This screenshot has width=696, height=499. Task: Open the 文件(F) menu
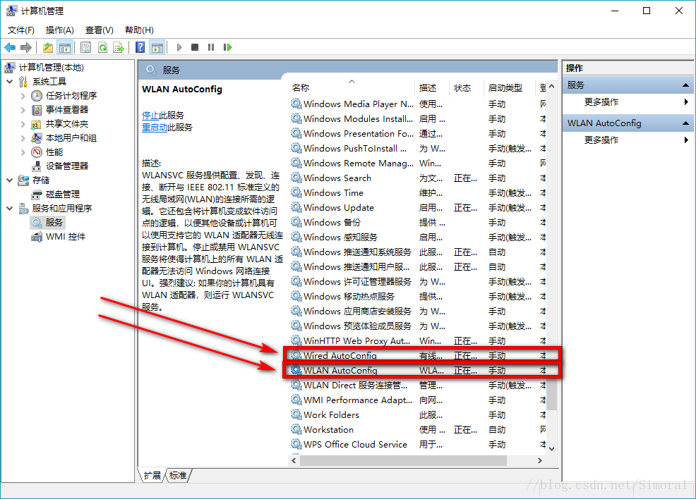click(x=21, y=30)
